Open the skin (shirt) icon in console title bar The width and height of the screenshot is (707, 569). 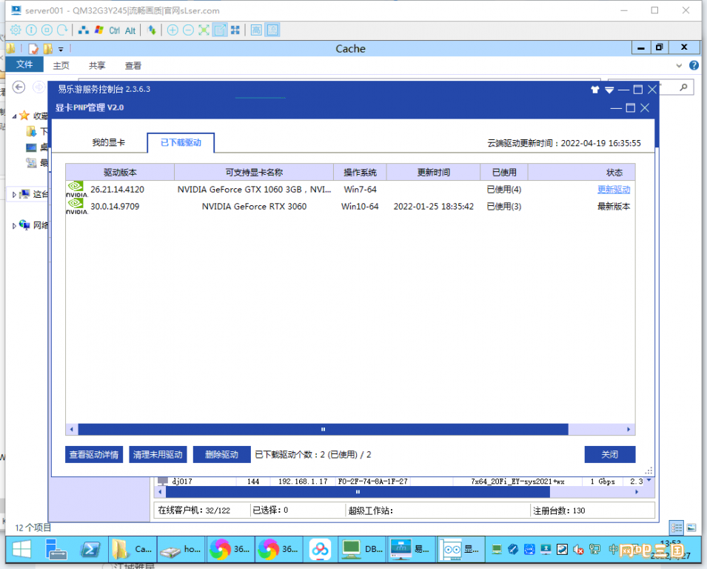click(x=595, y=90)
